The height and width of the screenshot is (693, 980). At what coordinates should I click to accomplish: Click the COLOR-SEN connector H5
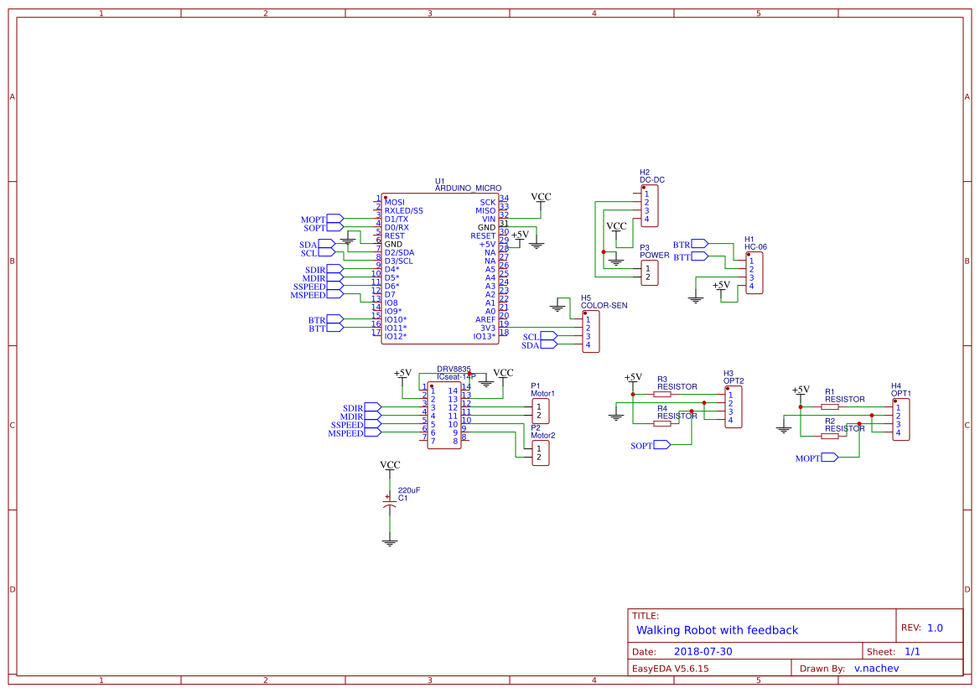(589, 330)
